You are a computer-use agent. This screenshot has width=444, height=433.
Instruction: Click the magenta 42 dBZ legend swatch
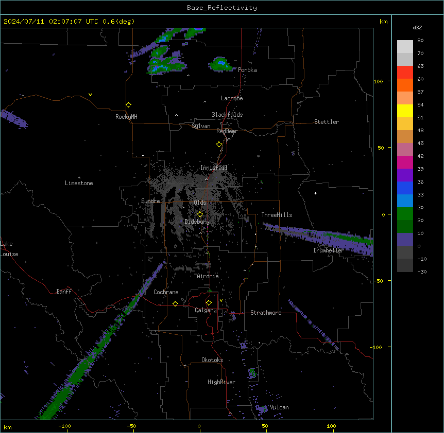pos(405,162)
